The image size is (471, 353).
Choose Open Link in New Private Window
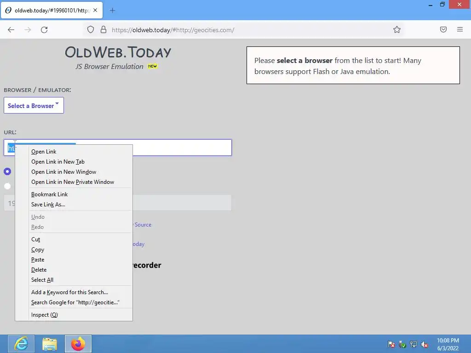click(73, 182)
